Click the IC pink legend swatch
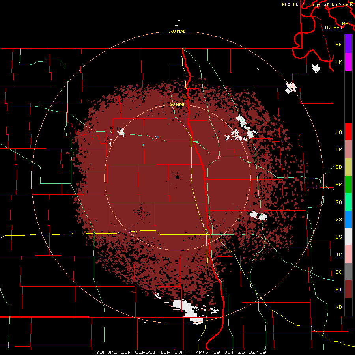This screenshot has width=355, height=355. 348,254
